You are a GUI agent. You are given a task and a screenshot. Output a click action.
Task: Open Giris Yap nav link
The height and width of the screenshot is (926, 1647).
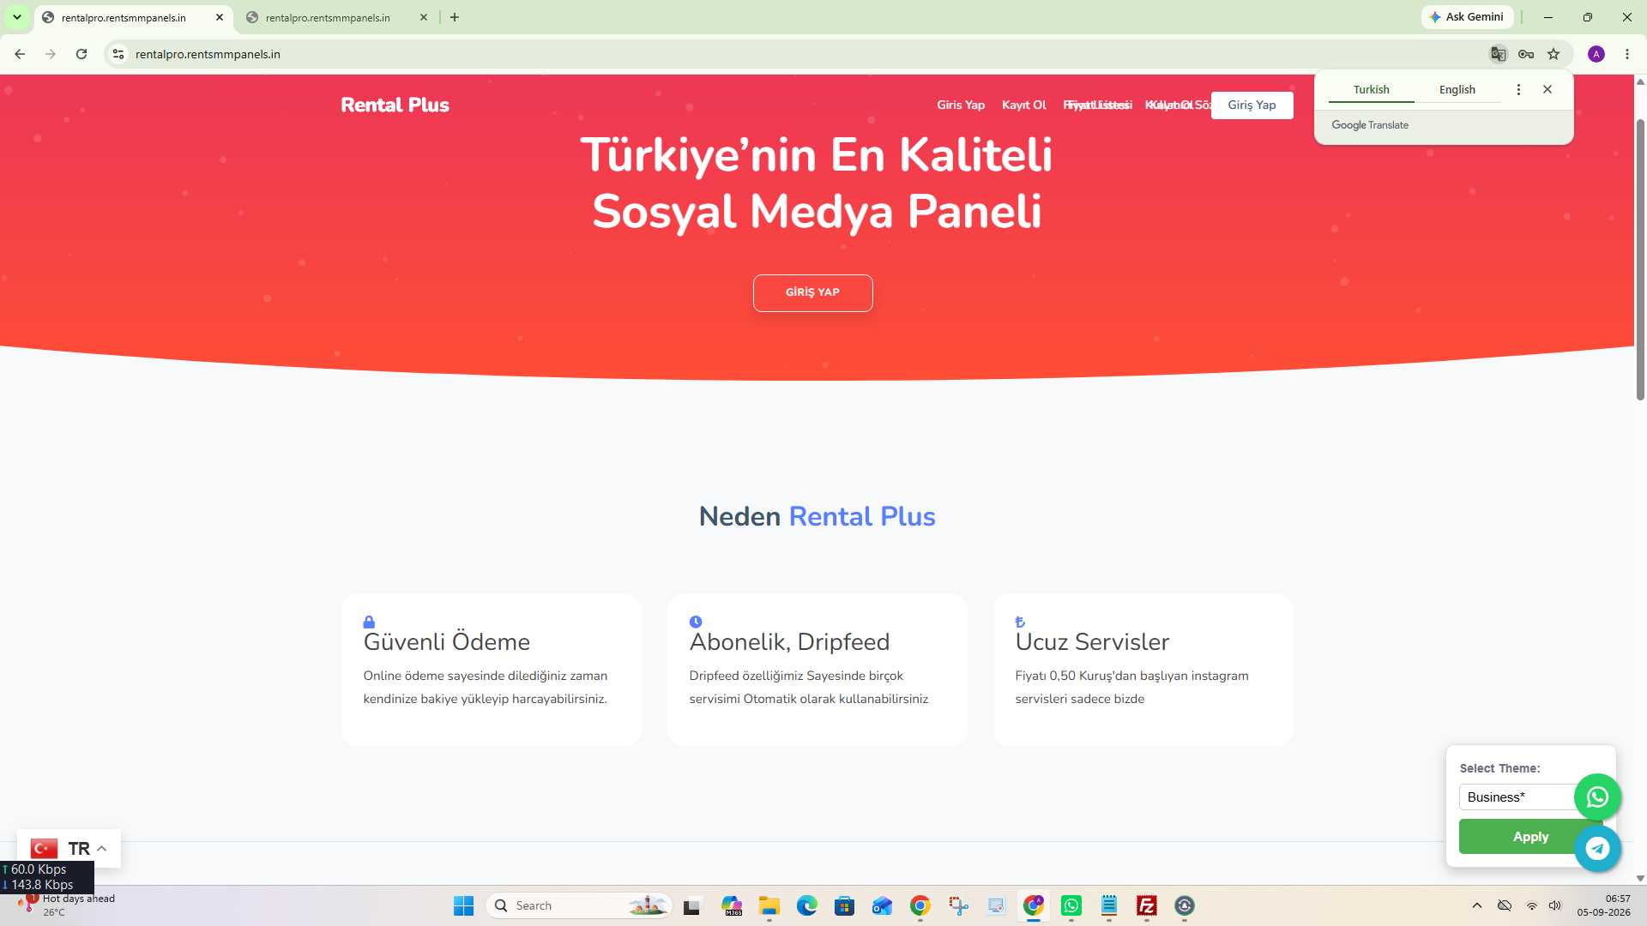coord(961,105)
